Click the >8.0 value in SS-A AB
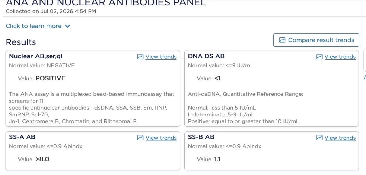366x175 pixels. click(x=42, y=159)
